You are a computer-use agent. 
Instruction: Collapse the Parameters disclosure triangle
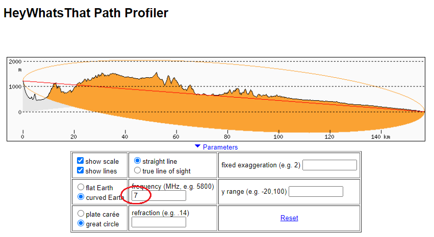[197, 146]
